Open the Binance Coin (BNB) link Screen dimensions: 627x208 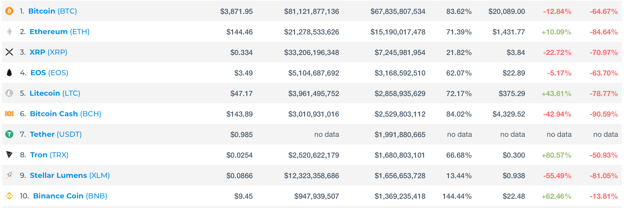70,196
